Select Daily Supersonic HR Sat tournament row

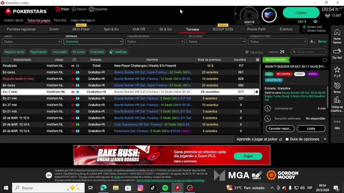(x=130, y=124)
